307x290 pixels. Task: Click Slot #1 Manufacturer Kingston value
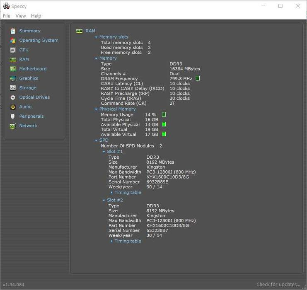pyautogui.click(x=156, y=167)
